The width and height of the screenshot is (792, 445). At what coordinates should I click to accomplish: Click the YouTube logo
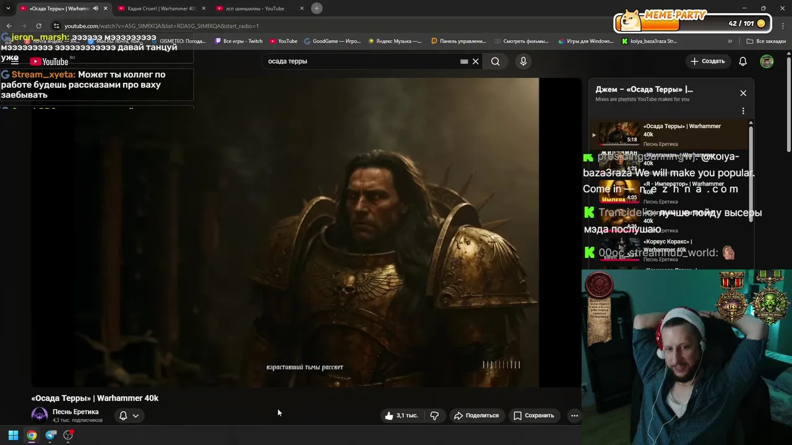coord(49,61)
